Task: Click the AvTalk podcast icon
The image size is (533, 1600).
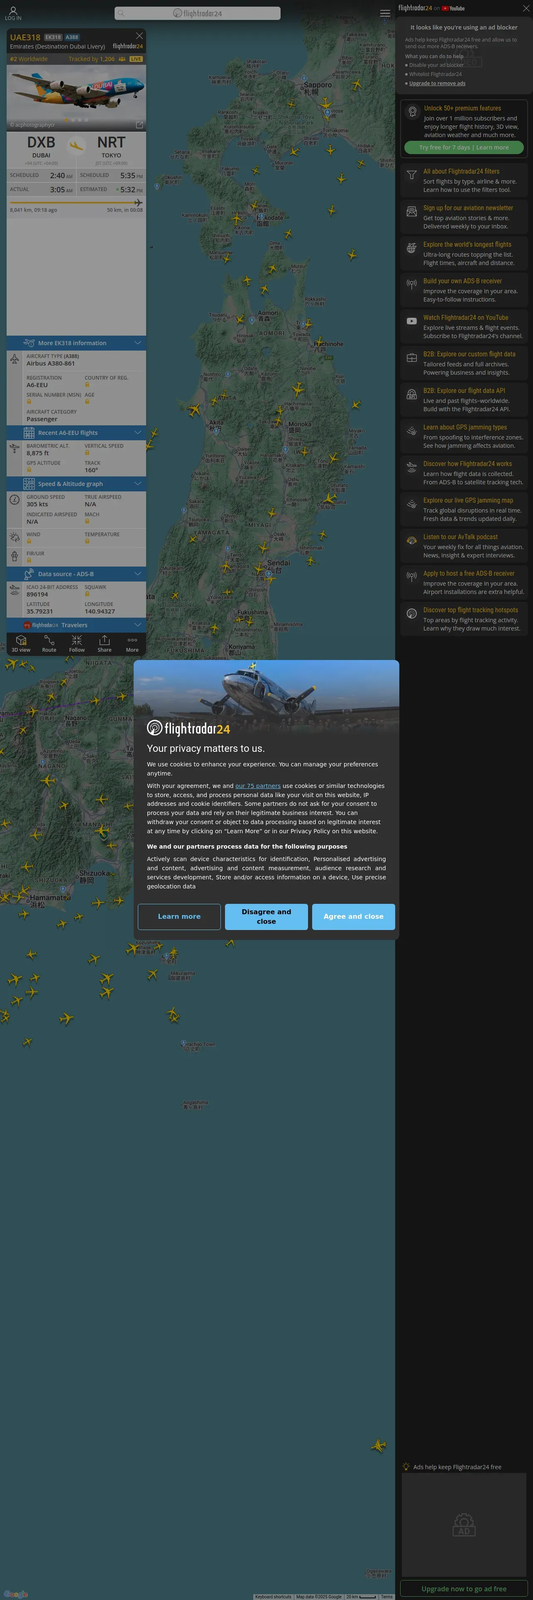Action: point(411,540)
